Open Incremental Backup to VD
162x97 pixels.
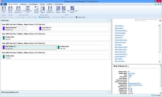[x=18, y=9]
